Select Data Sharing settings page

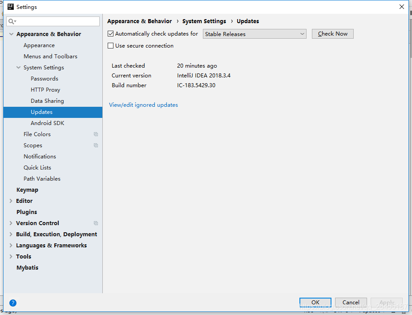pos(47,101)
